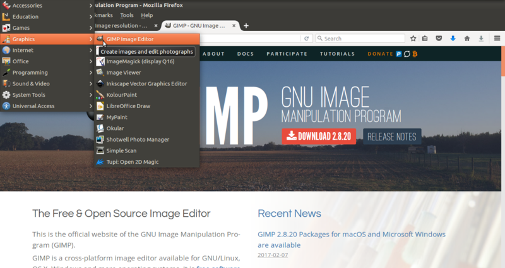
Task: Click the MyPaint application icon
Action: pos(100,117)
